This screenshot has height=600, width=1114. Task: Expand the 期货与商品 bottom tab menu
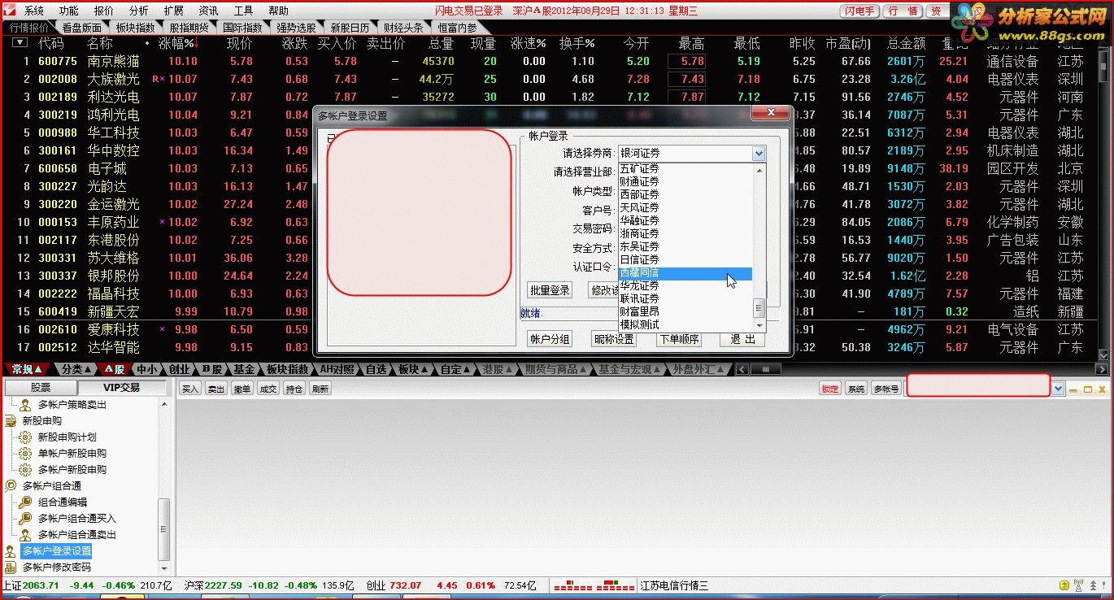coord(555,369)
